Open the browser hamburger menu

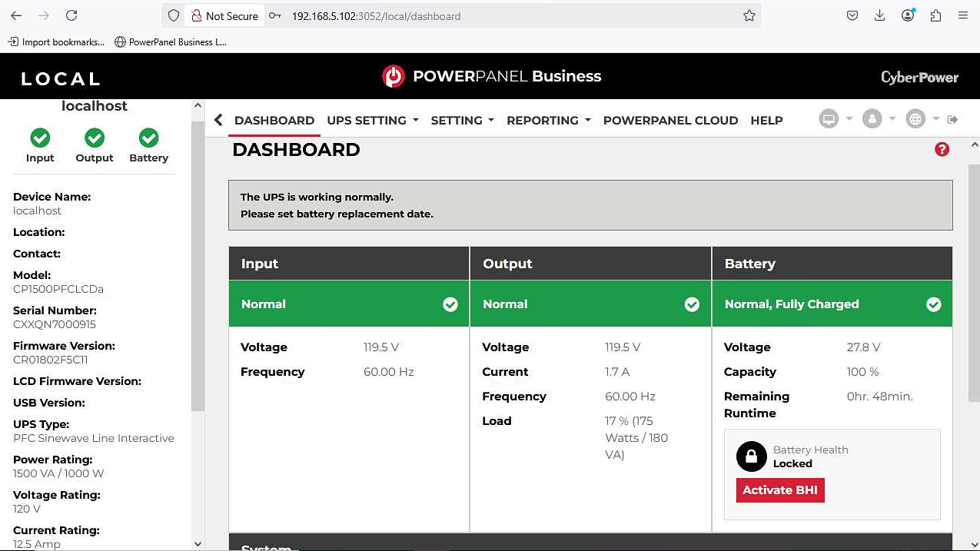(x=963, y=15)
